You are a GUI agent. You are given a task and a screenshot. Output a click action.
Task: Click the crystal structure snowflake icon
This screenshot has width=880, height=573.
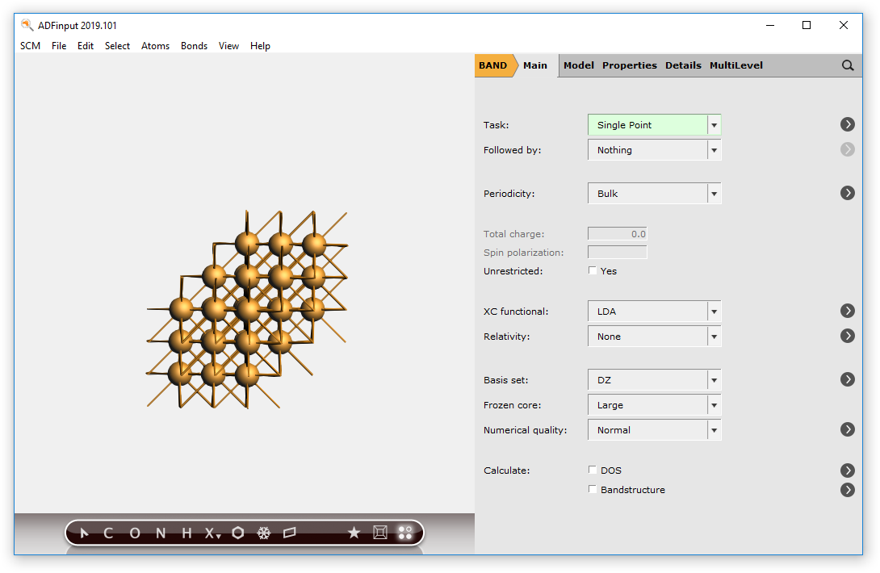[262, 533]
